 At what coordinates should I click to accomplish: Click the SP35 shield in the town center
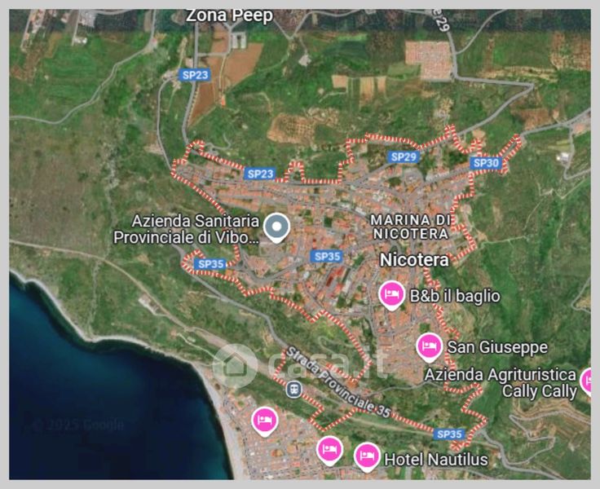tap(326, 257)
